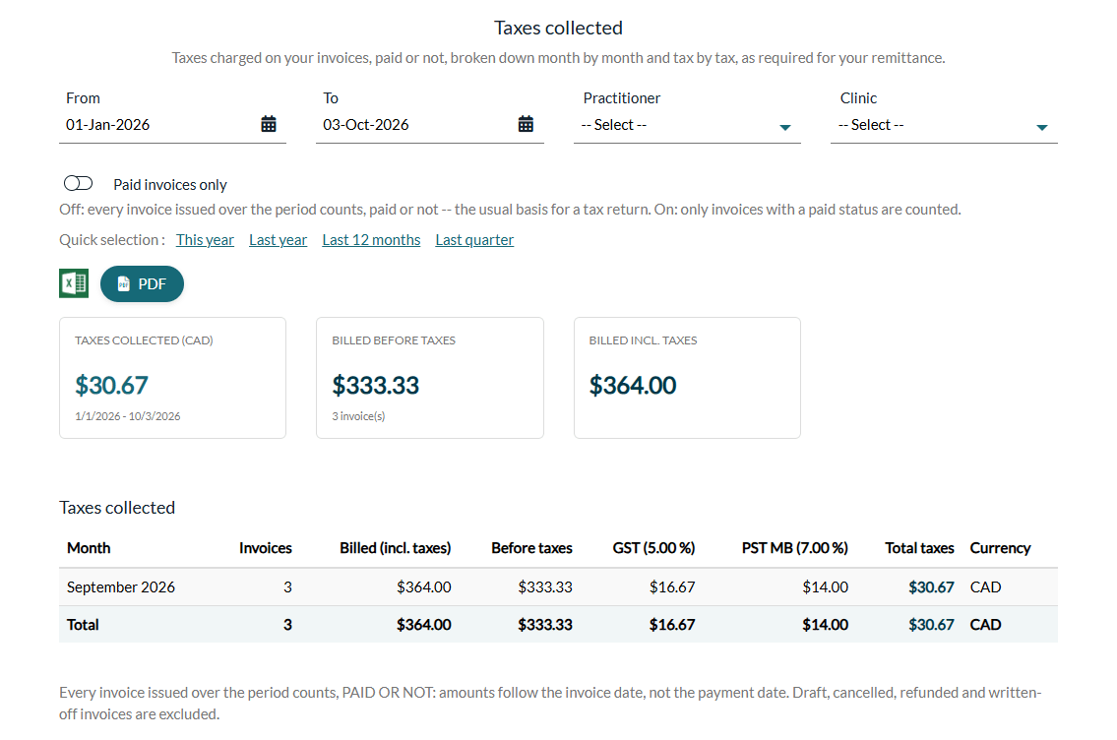Click the GST (5.00 %) column header
The height and width of the screenshot is (740, 1117).
653,548
